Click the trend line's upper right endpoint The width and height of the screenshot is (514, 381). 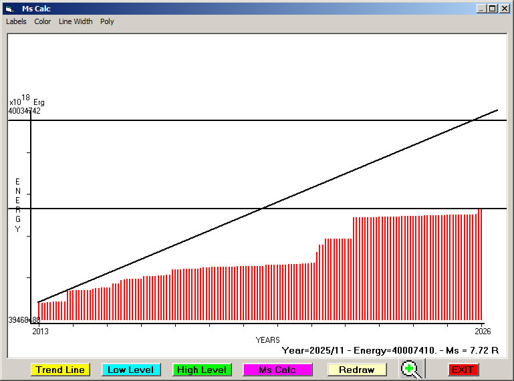497,110
